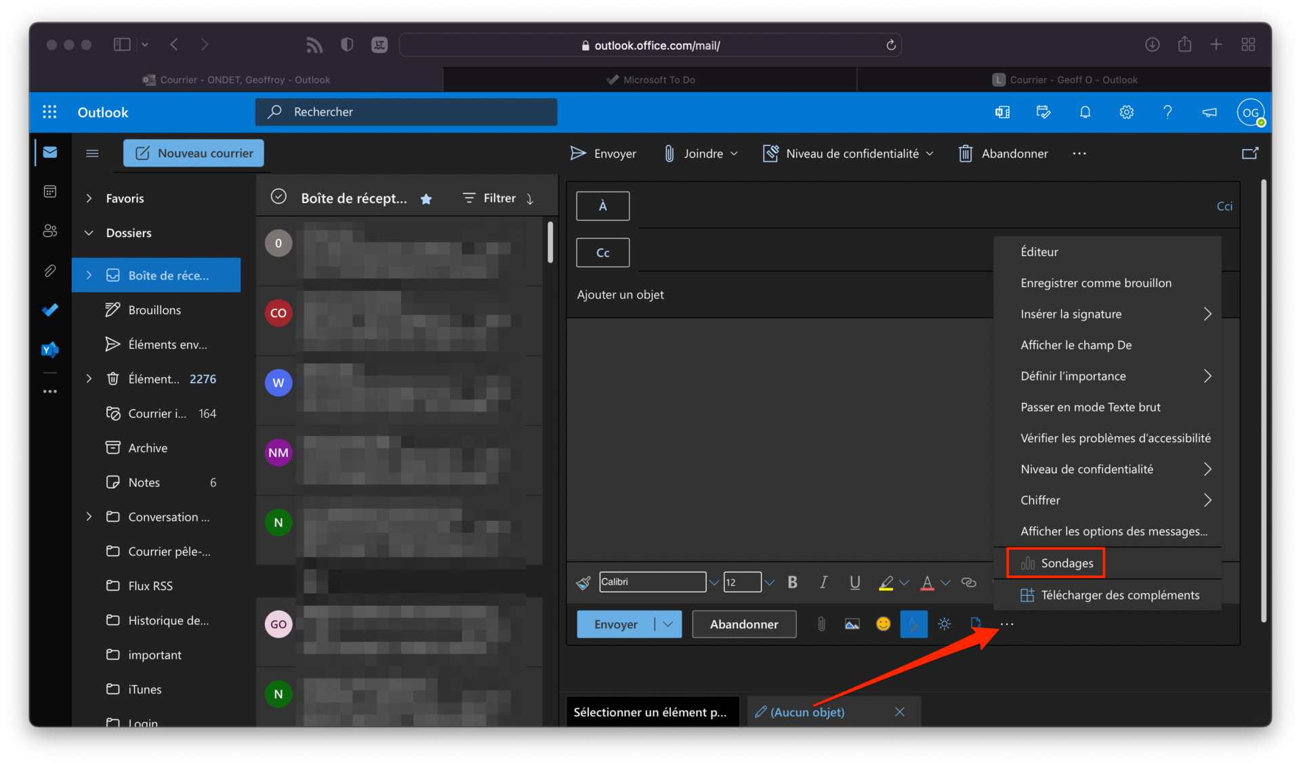1301x763 pixels.
Task: Attach a file with bottom paperclip
Action: point(821,624)
